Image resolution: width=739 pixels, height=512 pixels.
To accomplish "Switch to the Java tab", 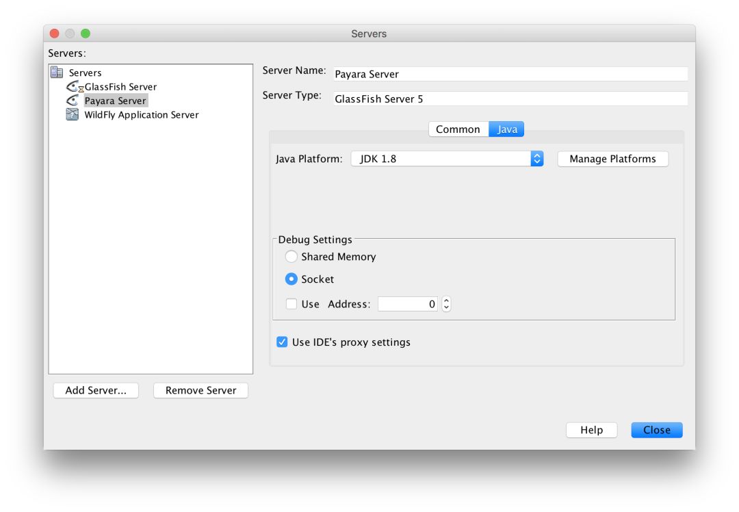I will click(507, 129).
